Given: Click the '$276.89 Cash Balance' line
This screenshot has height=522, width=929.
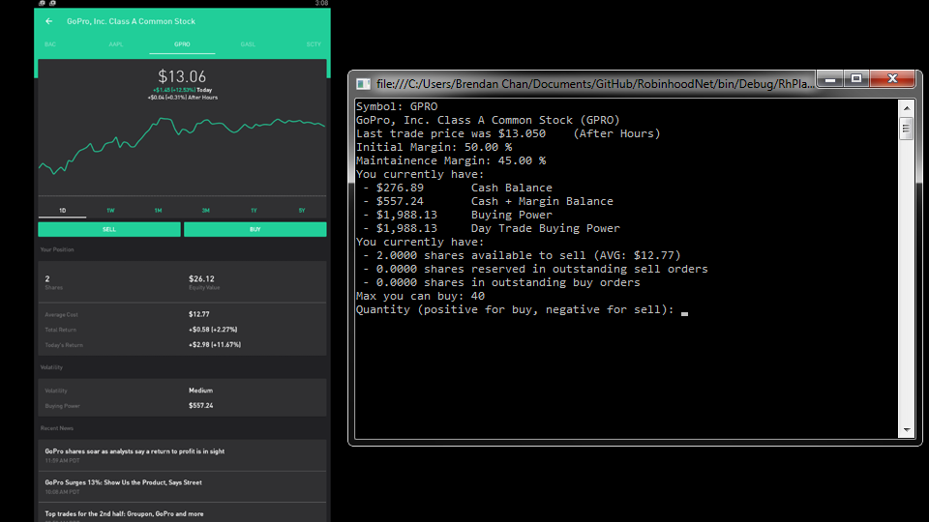Looking at the screenshot, I should pos(458,188).
